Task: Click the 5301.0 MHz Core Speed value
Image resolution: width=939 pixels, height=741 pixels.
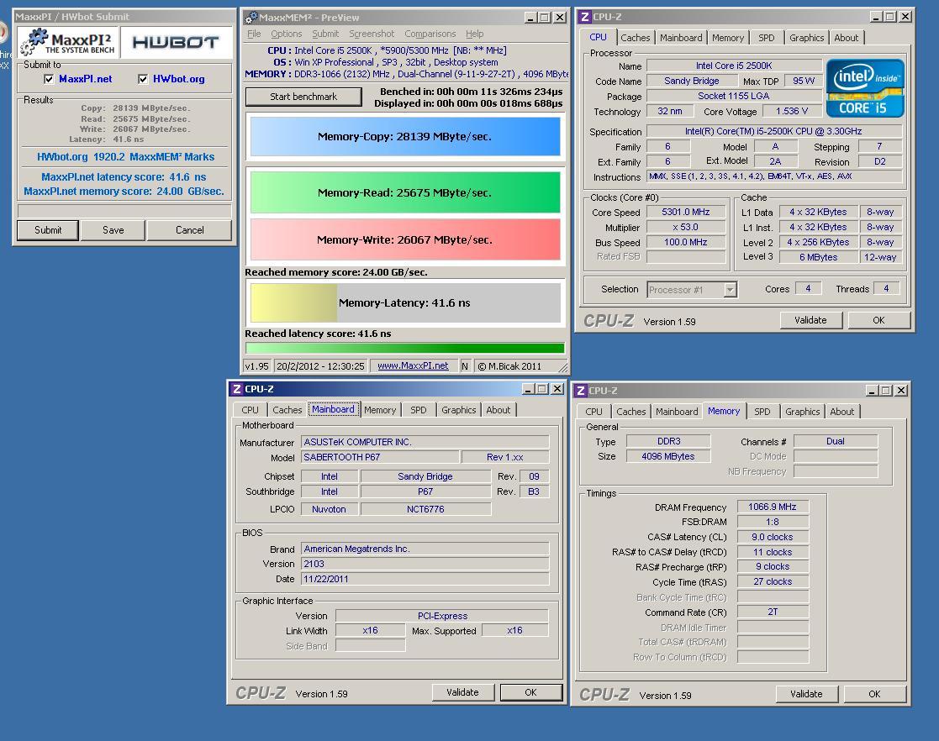Action: pyautogui.click(x=686, y=212)
